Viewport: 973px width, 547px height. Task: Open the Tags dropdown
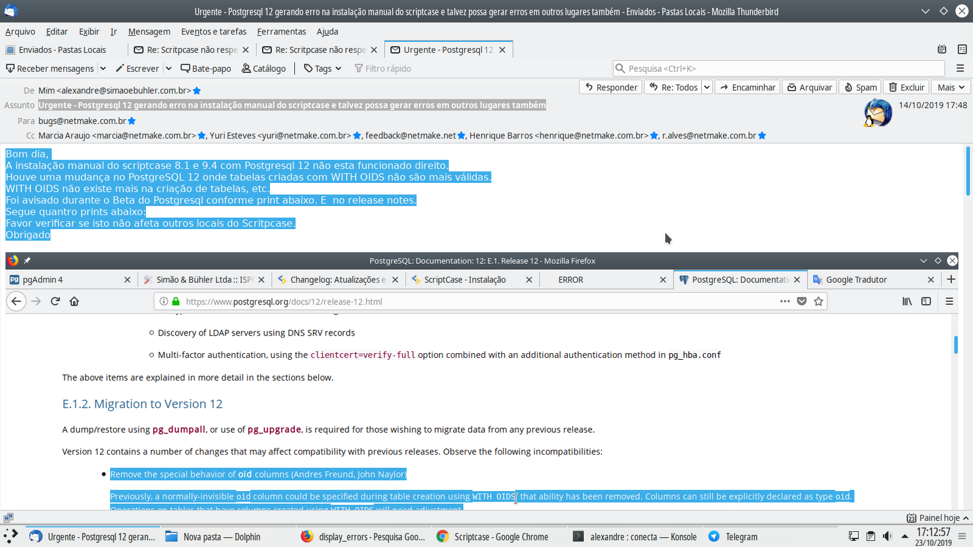point(322,69)
